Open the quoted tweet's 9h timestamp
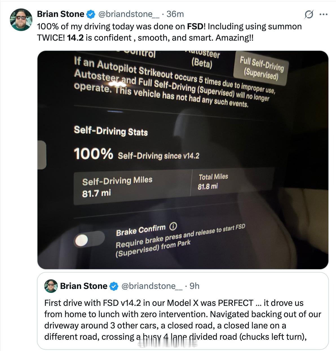 coord(194,286)
